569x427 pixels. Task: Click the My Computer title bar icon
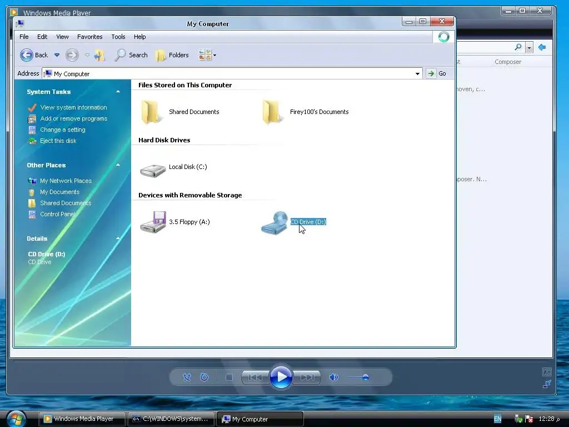(x=20, y=23)
